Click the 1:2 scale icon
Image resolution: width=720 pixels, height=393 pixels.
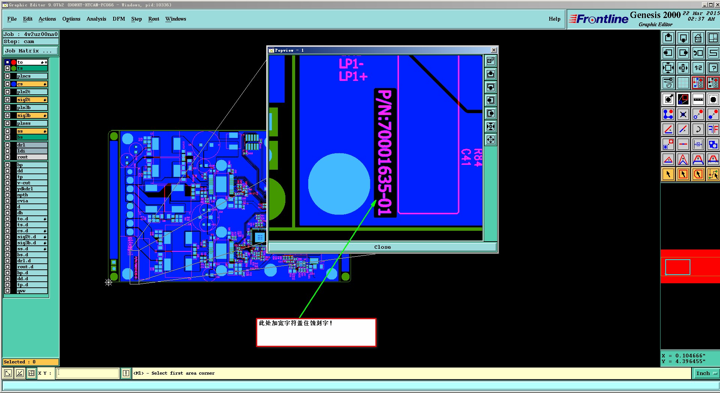point(698,68)
